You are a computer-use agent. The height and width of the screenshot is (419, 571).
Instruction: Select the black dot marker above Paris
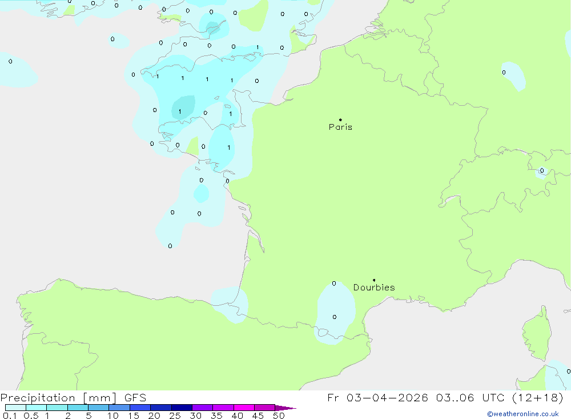click(x=340, y=119)
